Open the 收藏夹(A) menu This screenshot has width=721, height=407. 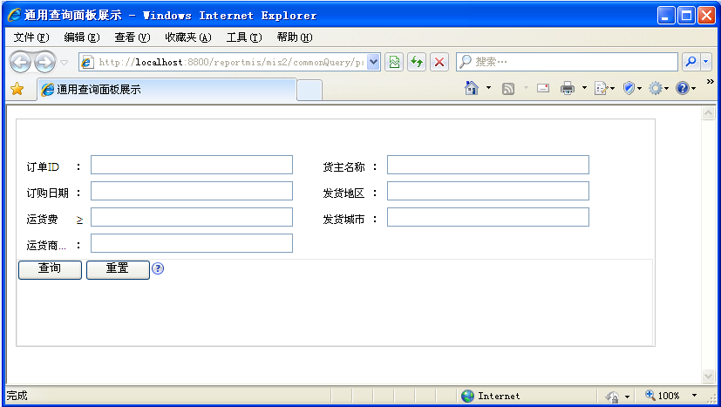[188, 37]
